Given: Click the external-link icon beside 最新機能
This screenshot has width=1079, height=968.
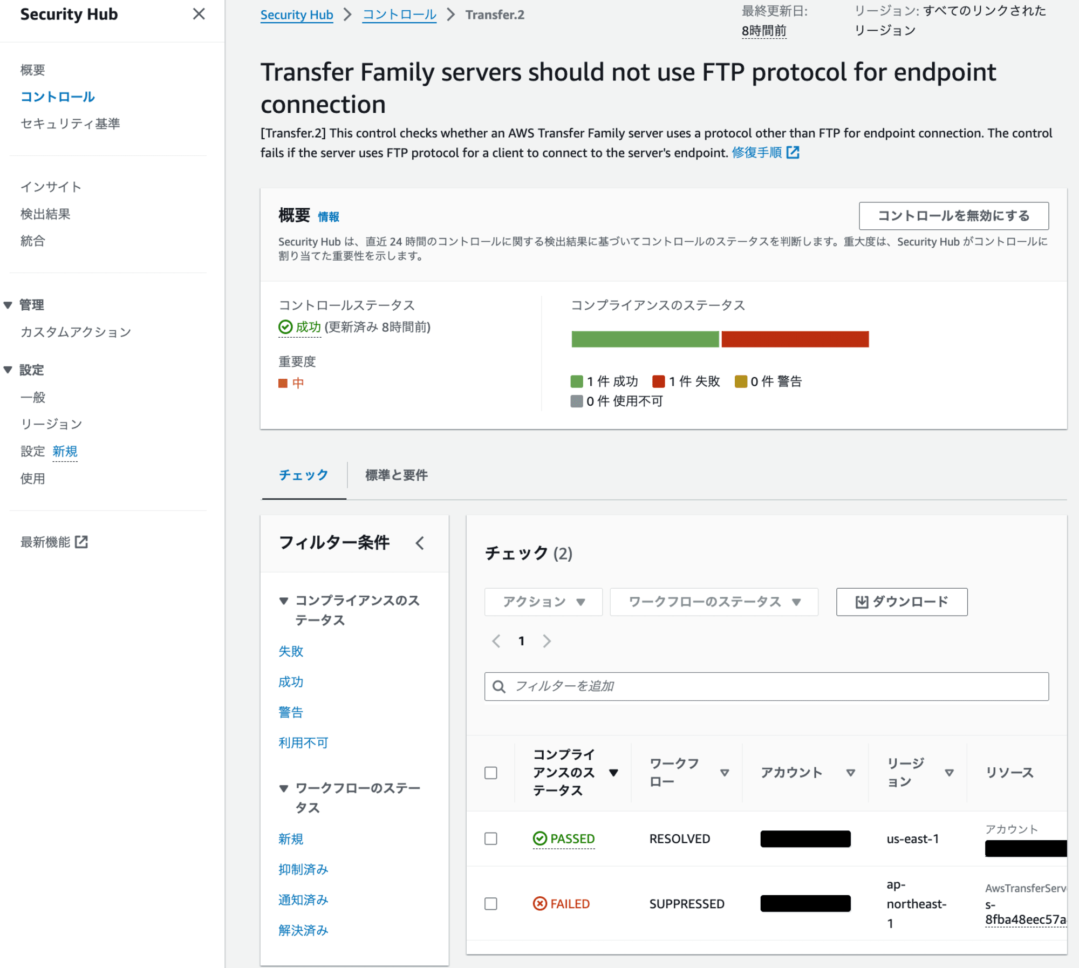Looking at the screenshot, I should [x=81, y=542].
